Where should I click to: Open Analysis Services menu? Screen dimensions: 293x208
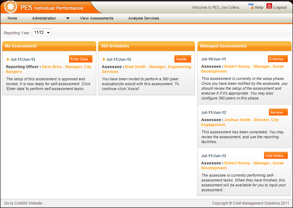click(144, 18)
